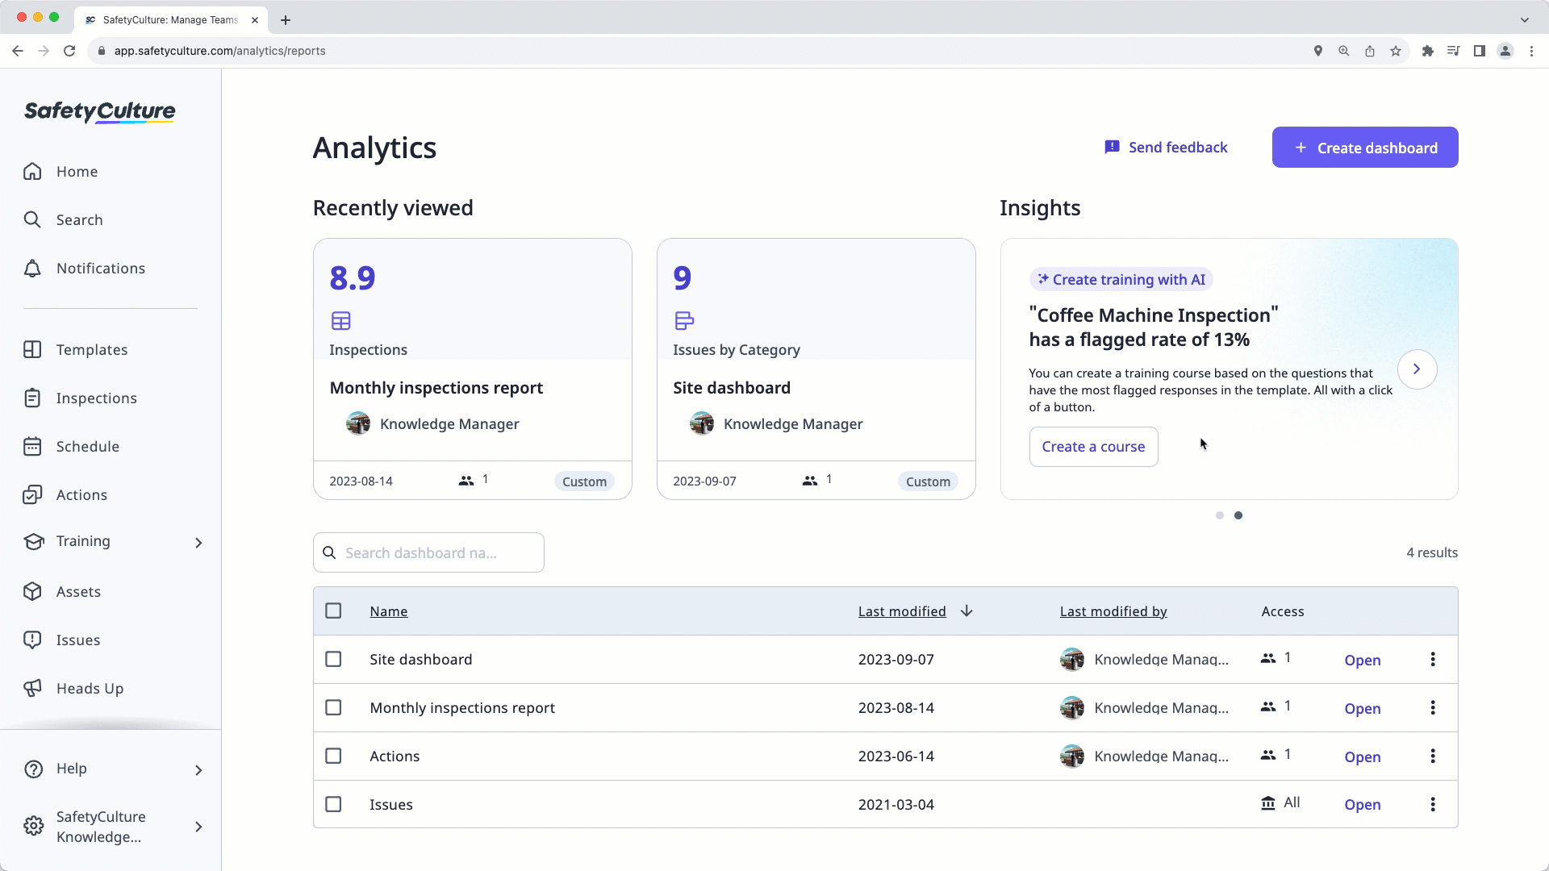Select second insight carousel dot
Viewport: 1549px width, 871px height.
pos(1238,515)
